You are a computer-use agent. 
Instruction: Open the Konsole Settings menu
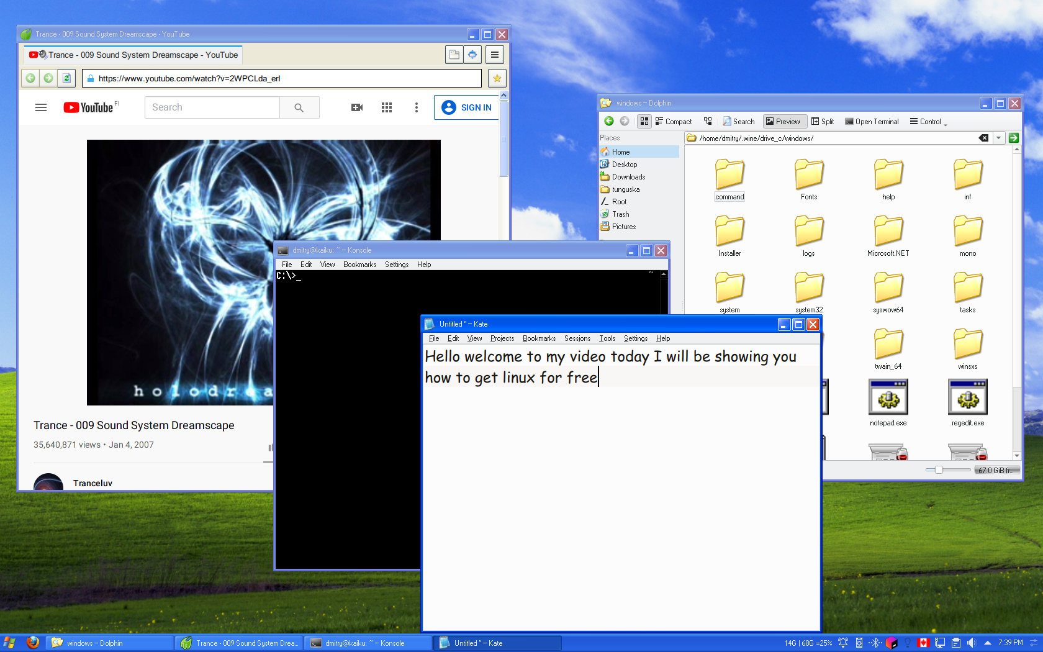pos(397,265)
